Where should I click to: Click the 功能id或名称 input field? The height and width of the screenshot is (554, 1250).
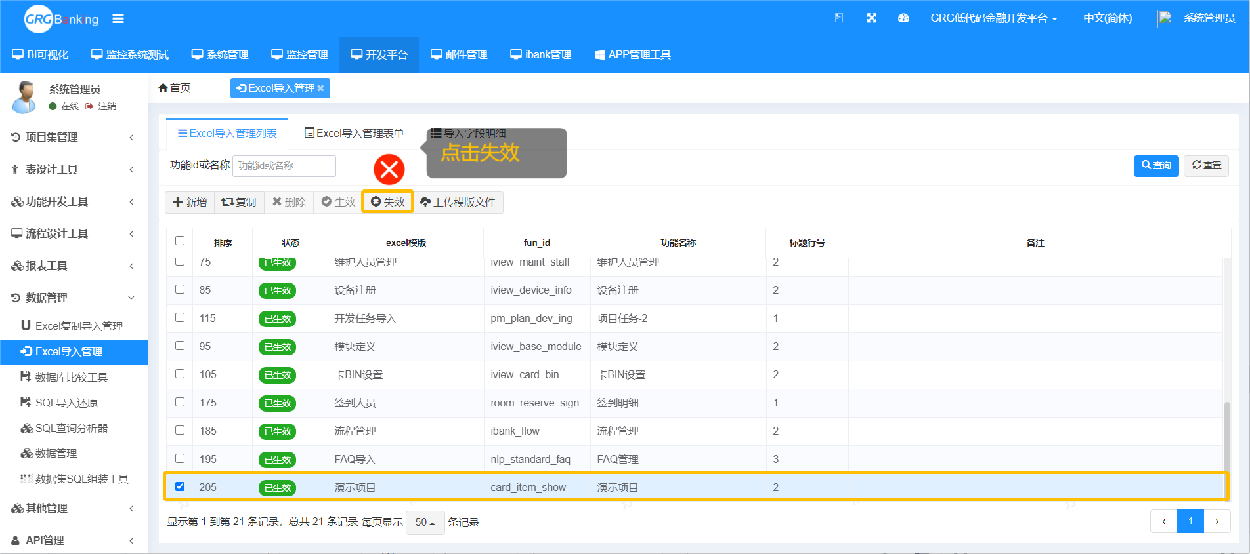click(284, 166)
